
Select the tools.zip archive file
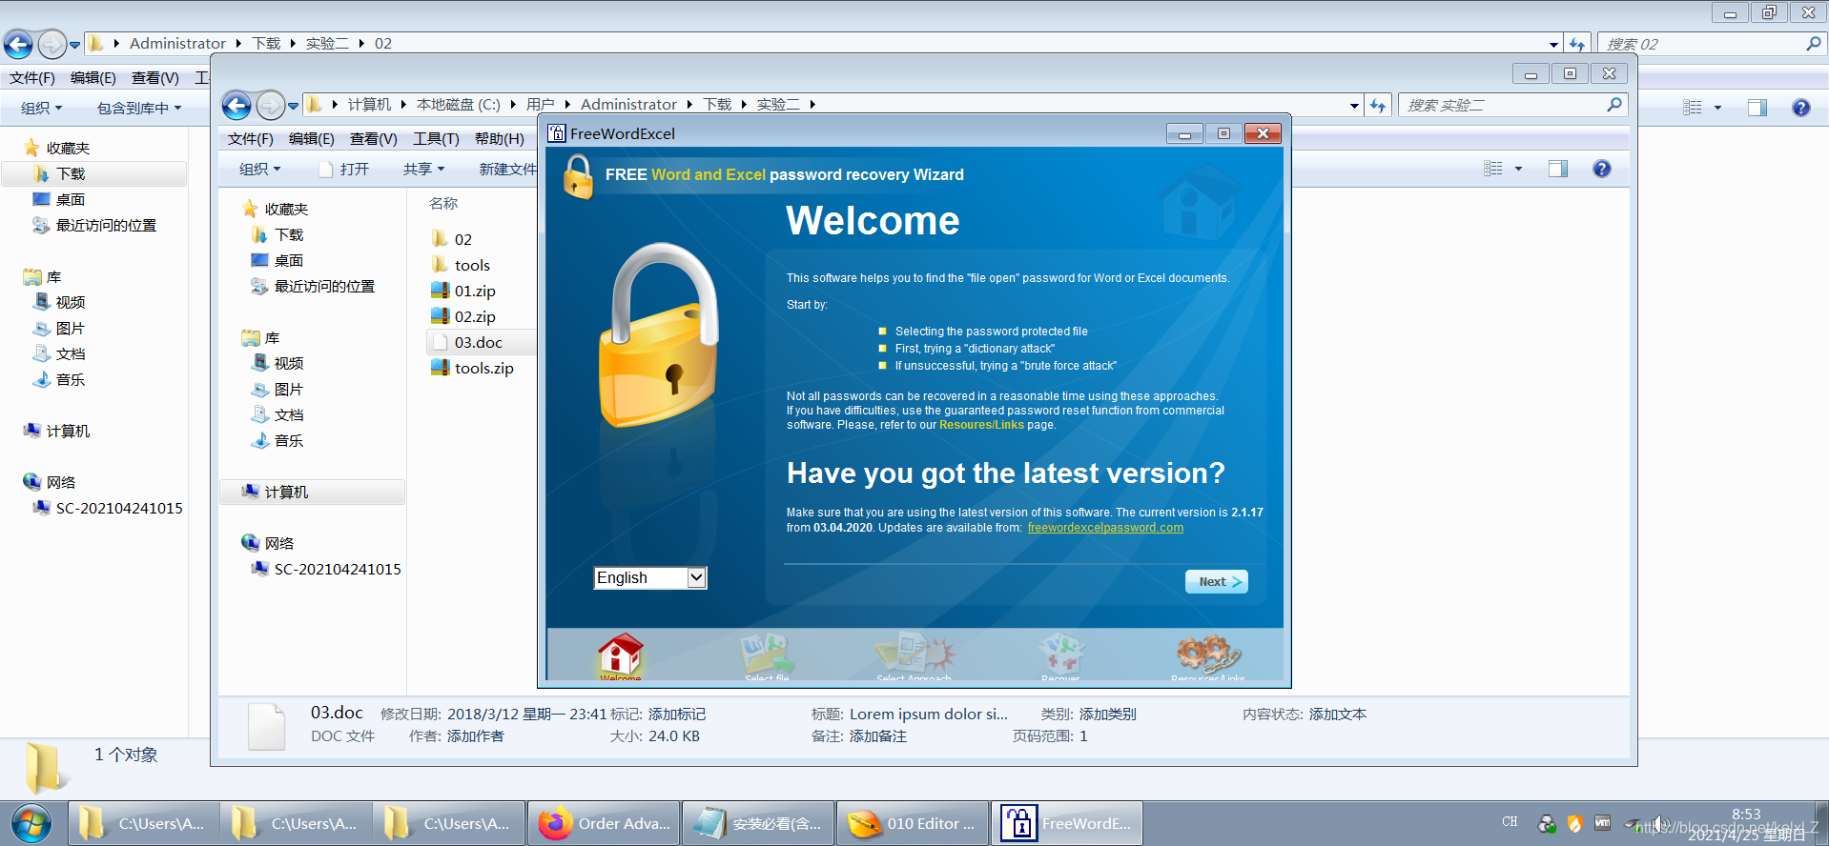[472, 368]
